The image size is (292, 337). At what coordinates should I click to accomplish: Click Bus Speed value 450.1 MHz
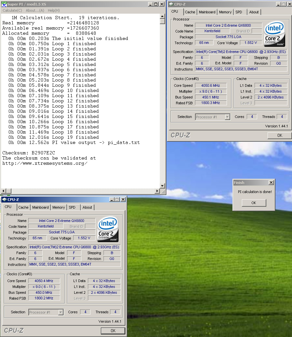click(x=211, y=97)
